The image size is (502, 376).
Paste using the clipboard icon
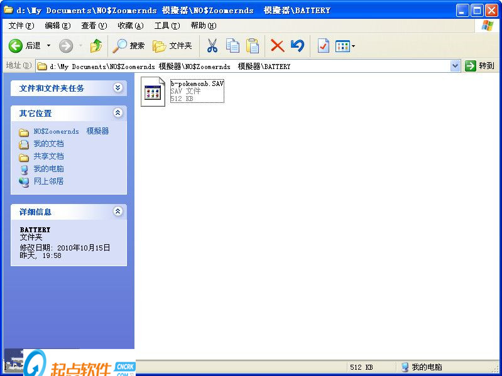point(253,46)
